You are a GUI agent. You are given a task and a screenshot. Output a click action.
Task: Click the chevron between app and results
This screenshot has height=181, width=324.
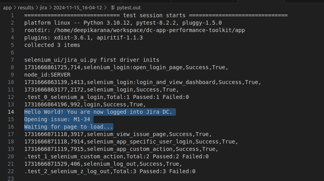coord(15,7)
